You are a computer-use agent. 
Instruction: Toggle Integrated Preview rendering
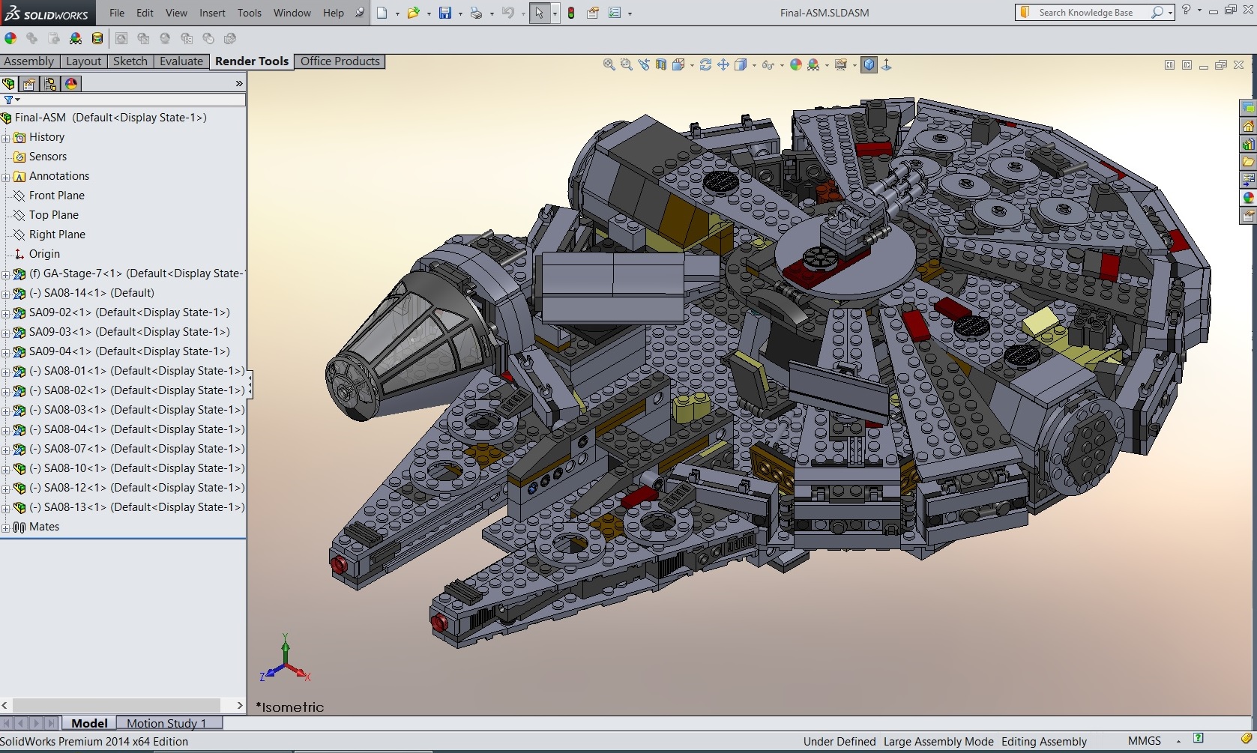pos(121,38)
